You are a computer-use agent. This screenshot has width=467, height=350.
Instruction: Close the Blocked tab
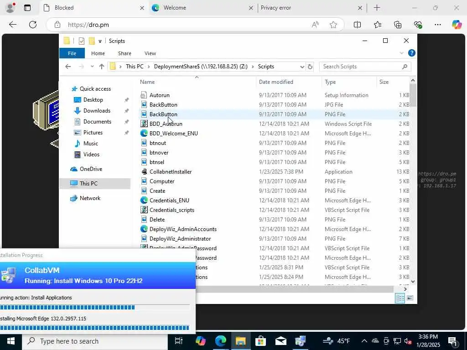click(142, 8)
